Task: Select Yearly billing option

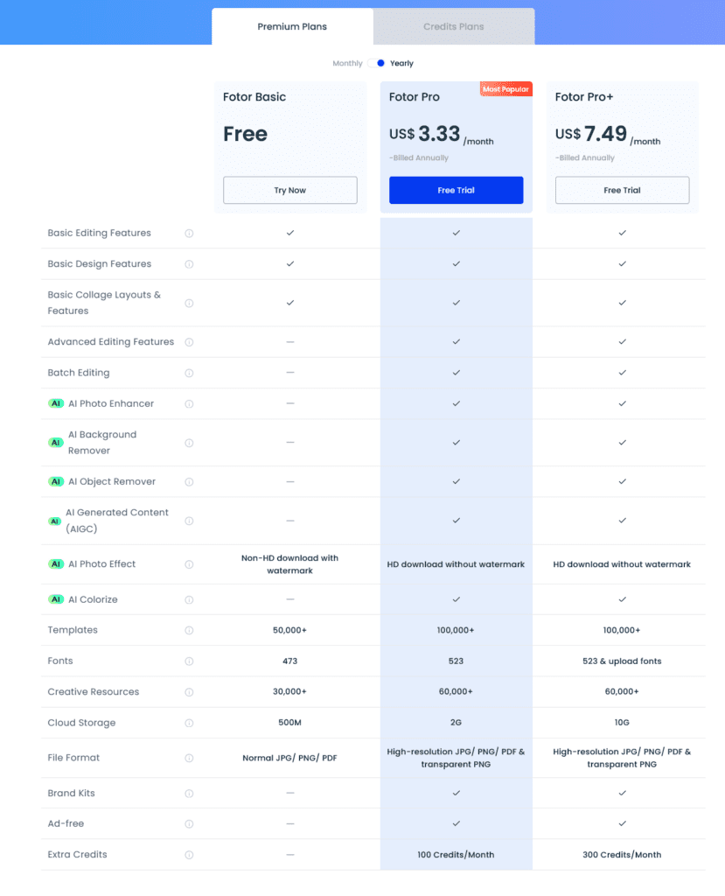Action: 402,63
